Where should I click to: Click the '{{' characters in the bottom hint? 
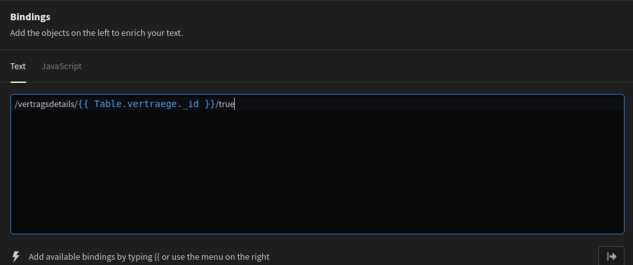click(158, 257)
